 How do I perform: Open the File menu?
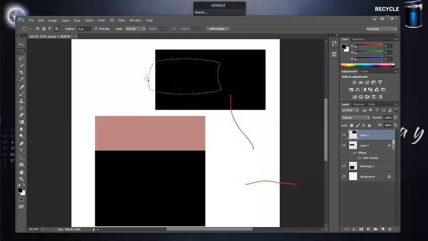pyautogui.click(x=31, y=20)
